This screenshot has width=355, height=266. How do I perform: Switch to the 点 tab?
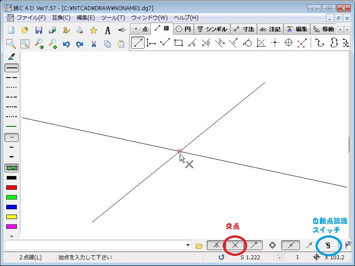pyautogui.click(x=140, y=29)
